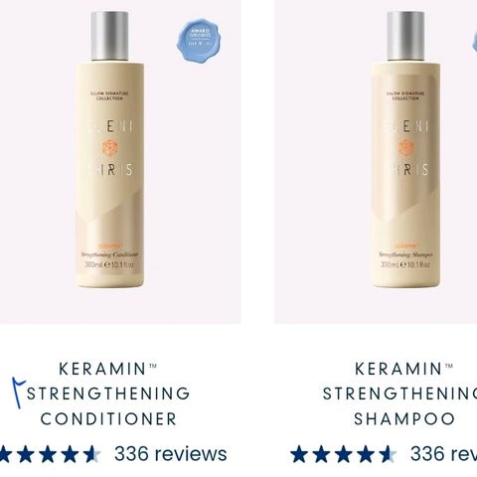Screen dimensions: 477x477
Task: Open the conditioner's 336 reviews link
Action: [x=171, y=454]
